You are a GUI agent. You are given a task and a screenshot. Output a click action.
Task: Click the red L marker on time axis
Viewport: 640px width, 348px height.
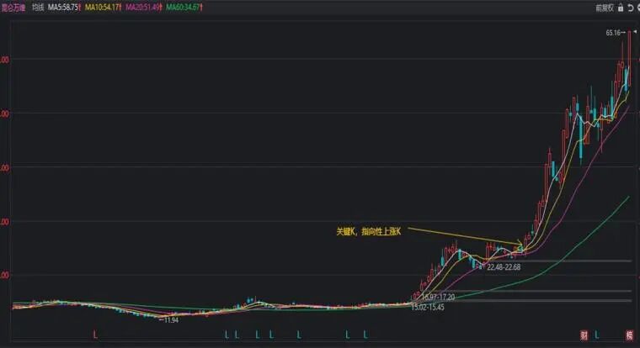95,335
